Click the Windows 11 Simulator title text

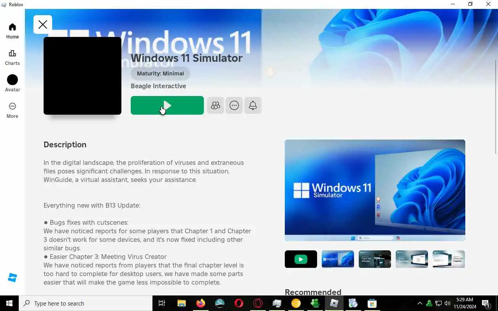(x=186, y=58)
